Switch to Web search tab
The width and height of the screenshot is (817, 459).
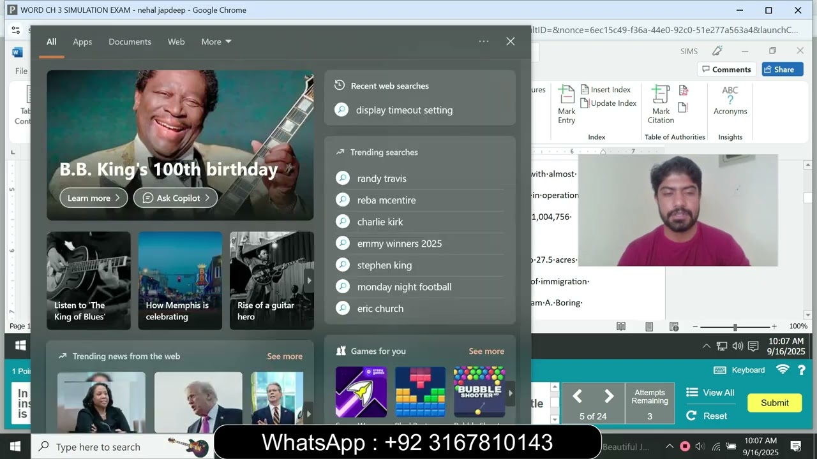(176, 41)
